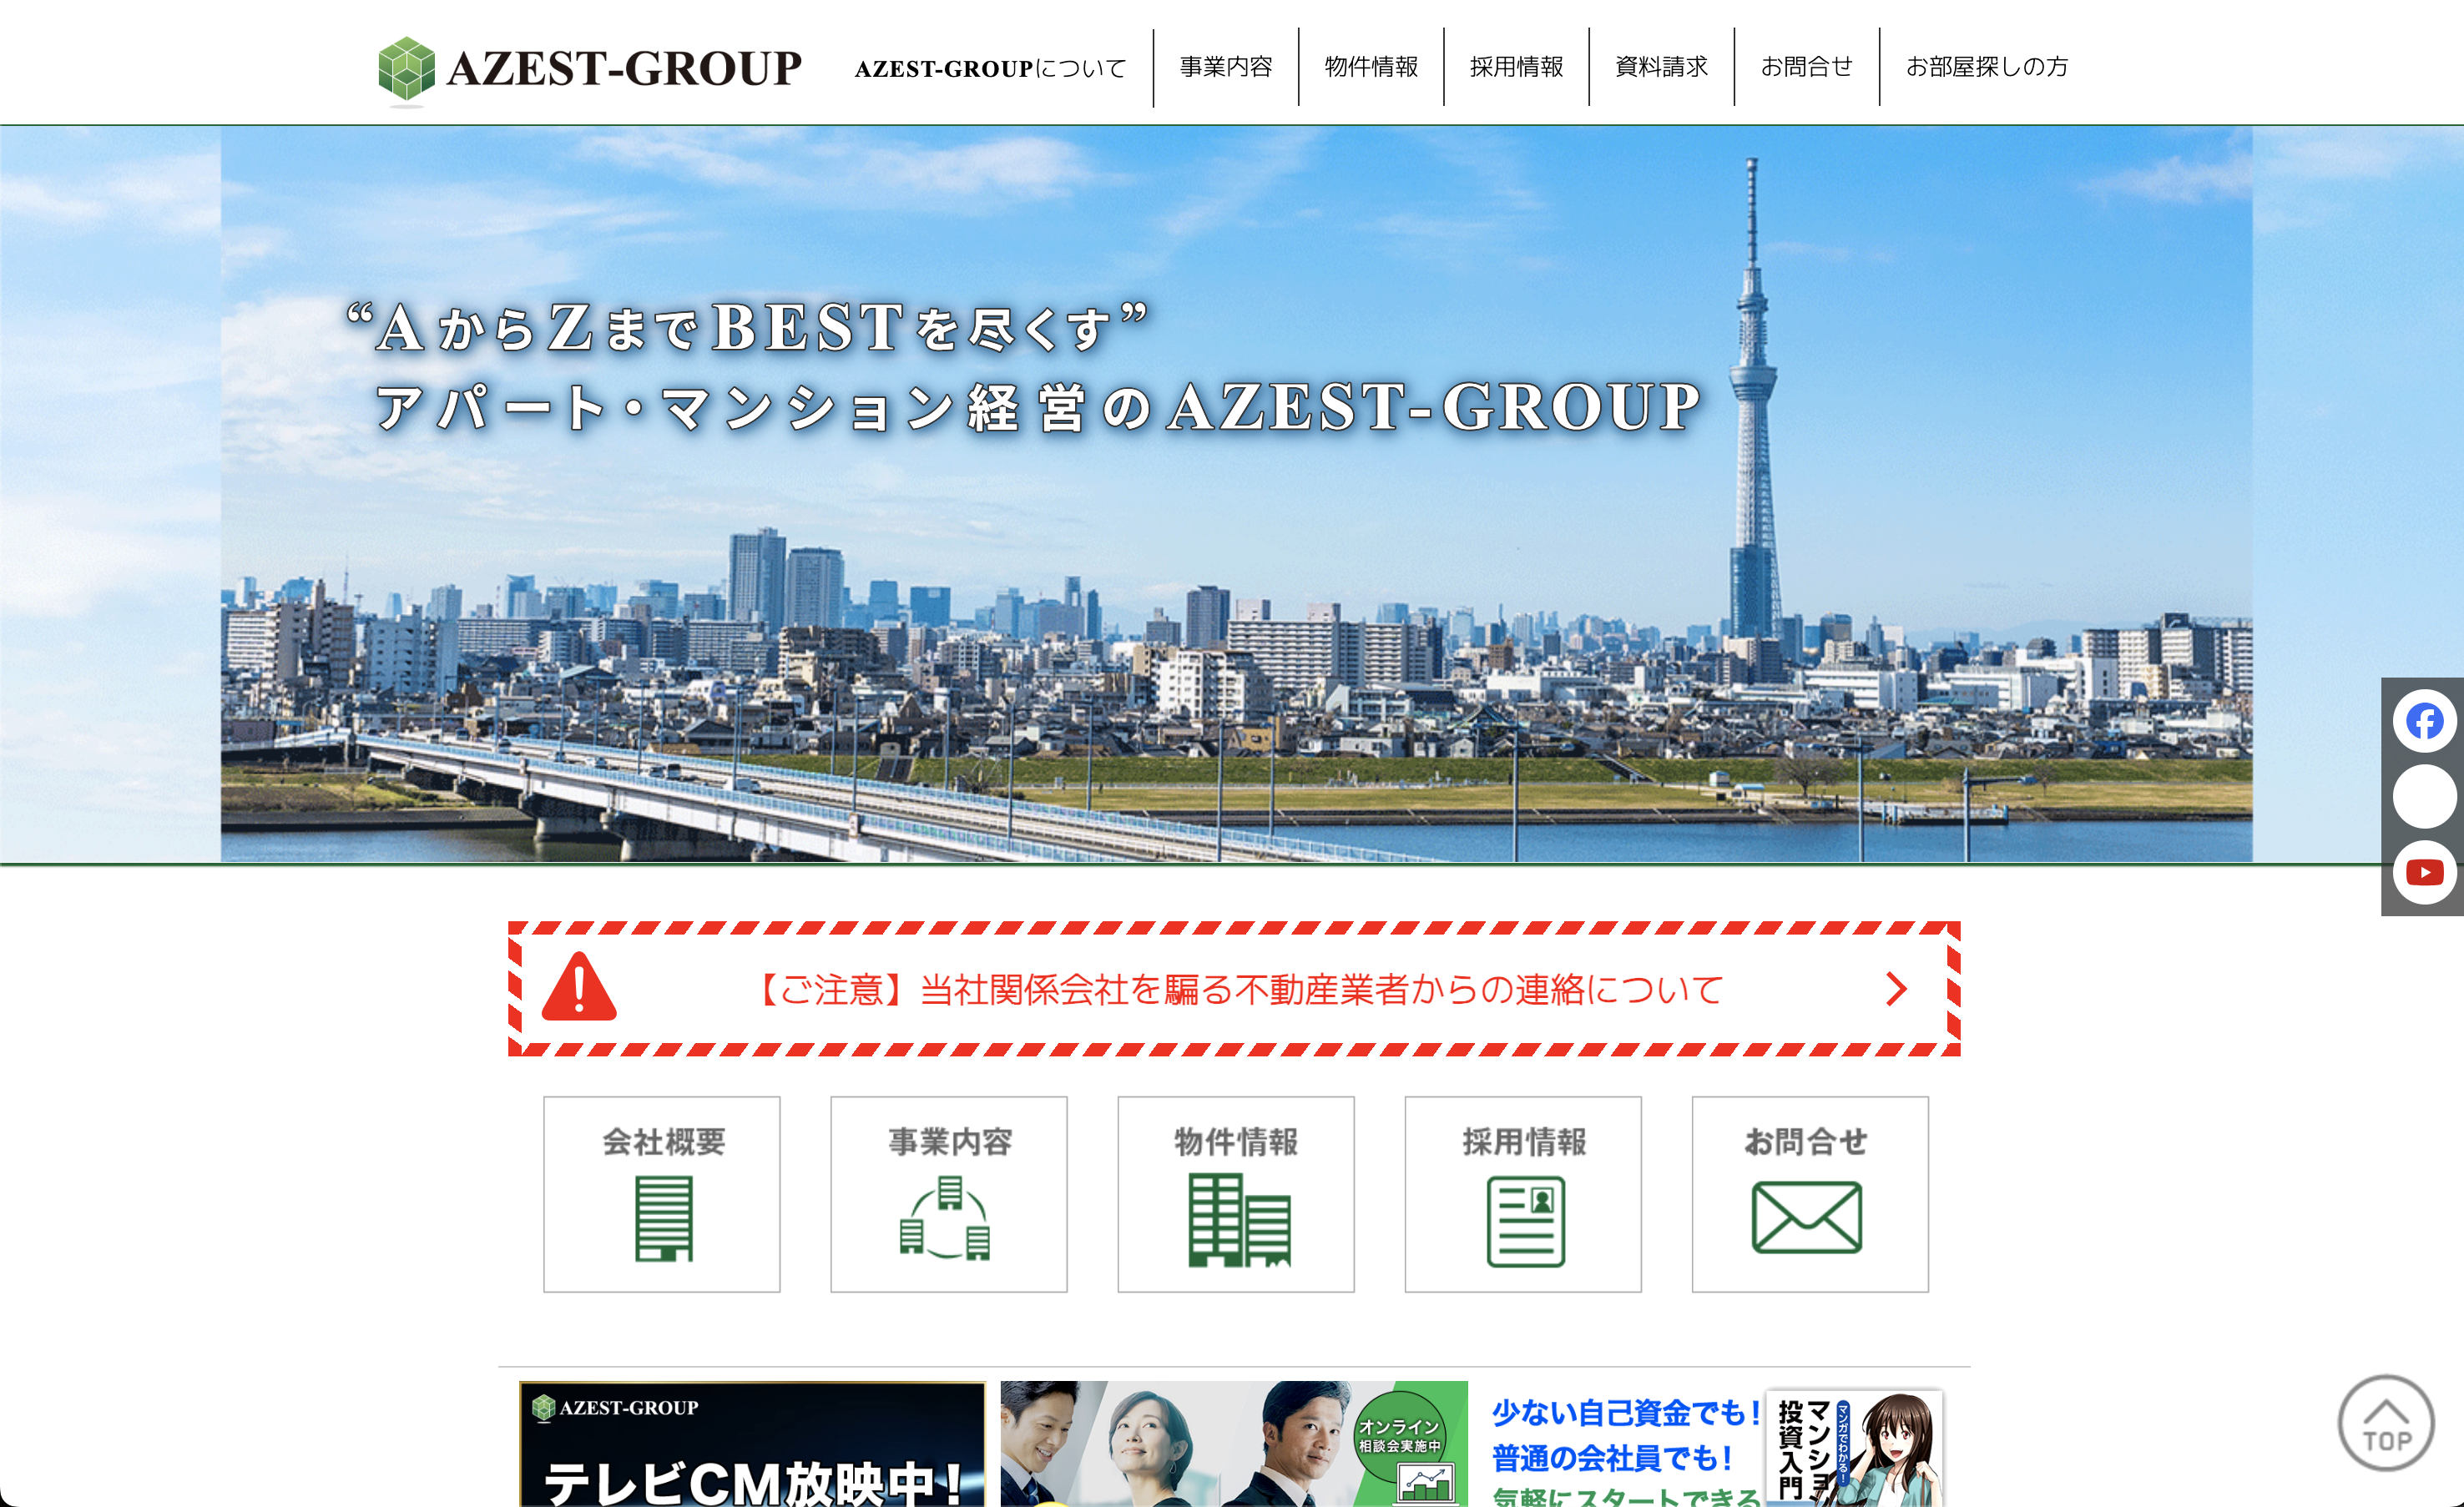
Task: Click the scroll-to-TOP circle button
Action: tap(2385, 1423)
